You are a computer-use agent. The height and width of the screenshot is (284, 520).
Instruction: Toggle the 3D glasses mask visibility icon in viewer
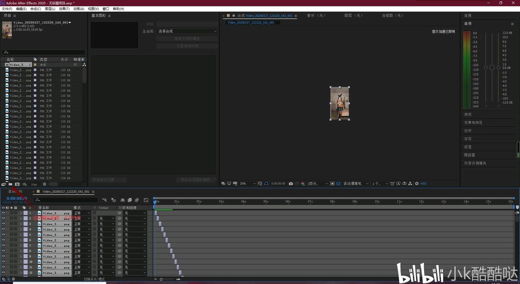[x=235, y=184]
